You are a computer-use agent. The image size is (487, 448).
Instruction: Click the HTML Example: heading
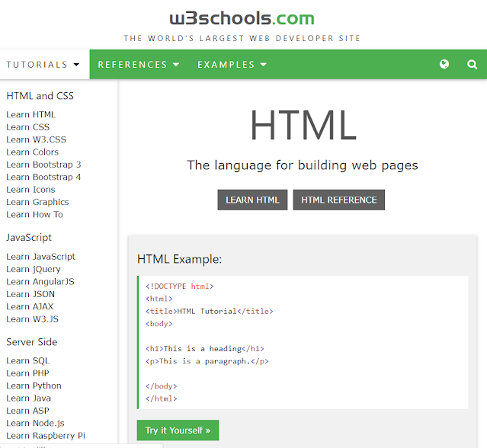pyautogui.click(x=180, y=259)
